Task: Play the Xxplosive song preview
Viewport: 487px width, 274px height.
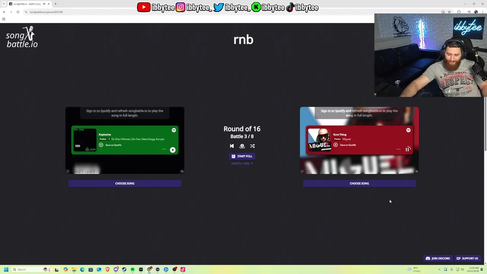Action: pyautogui.click(x=172, y=150)
